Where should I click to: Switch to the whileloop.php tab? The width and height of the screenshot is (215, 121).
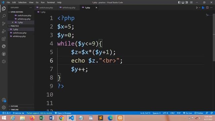(68, 8)
